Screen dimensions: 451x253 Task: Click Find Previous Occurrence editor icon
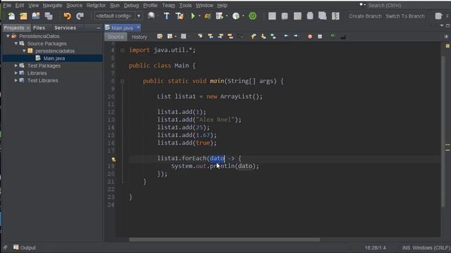pos(211,37)
